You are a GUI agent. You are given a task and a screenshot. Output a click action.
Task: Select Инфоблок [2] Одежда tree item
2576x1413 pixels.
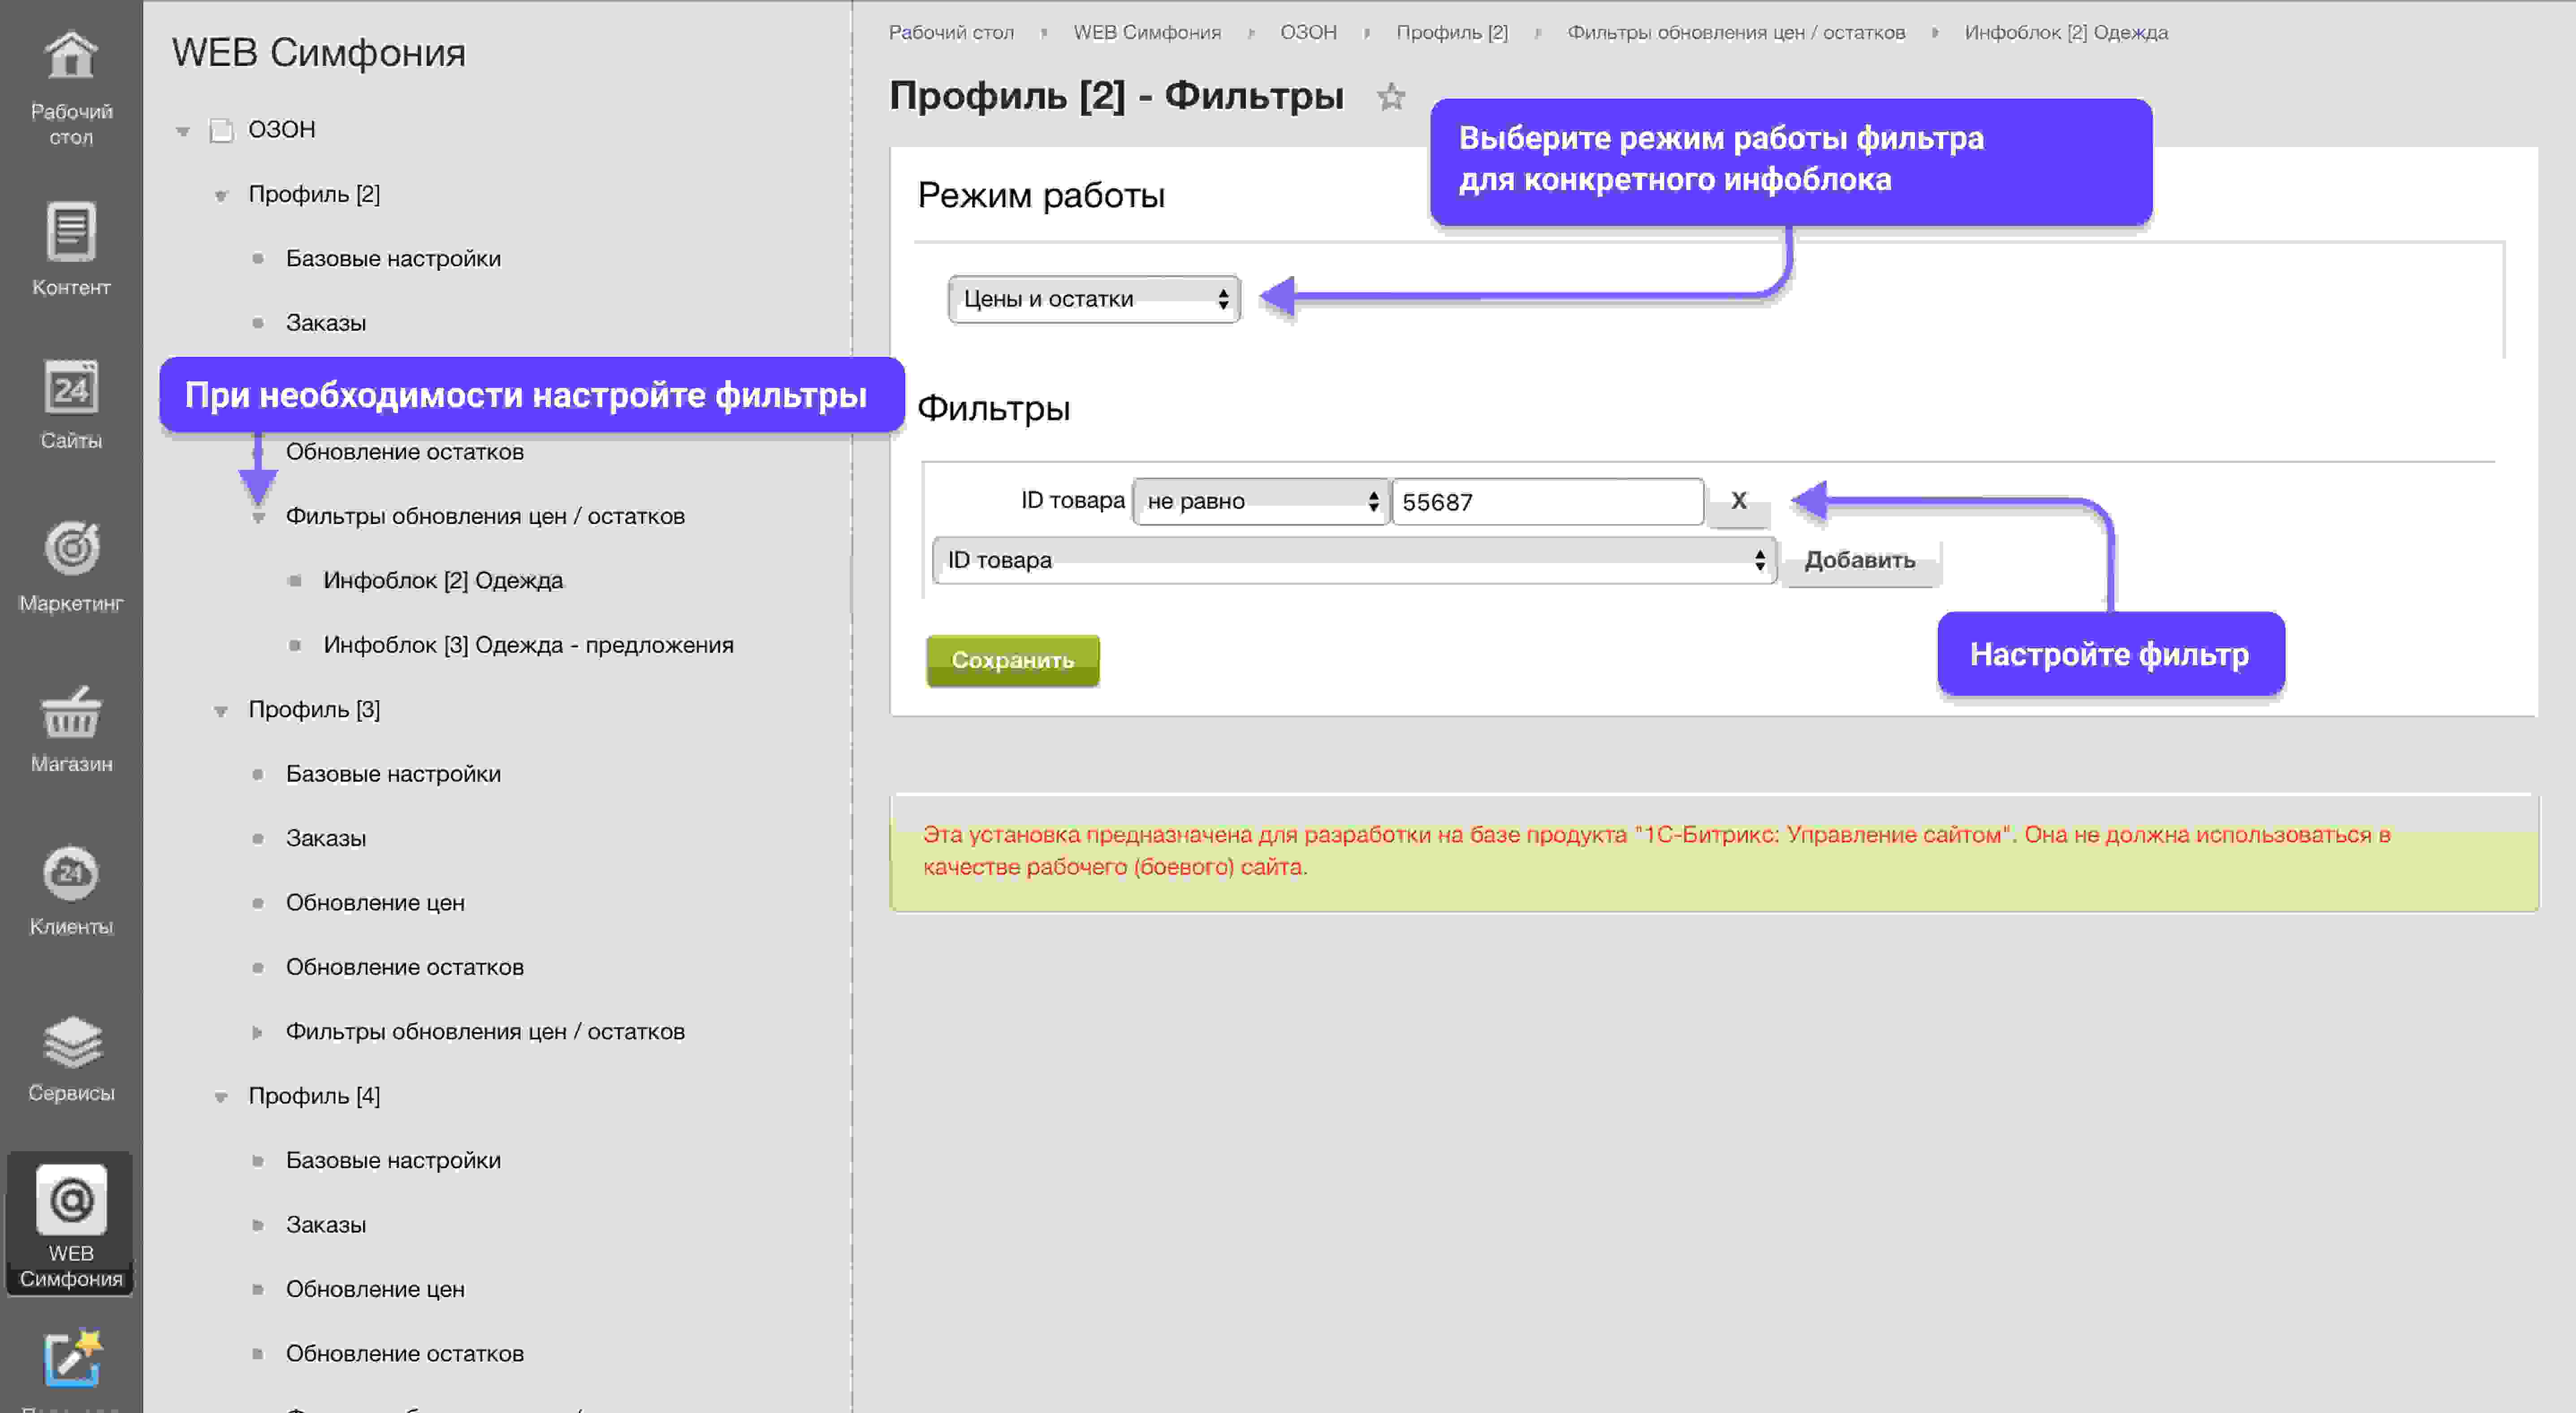point(443,581)
